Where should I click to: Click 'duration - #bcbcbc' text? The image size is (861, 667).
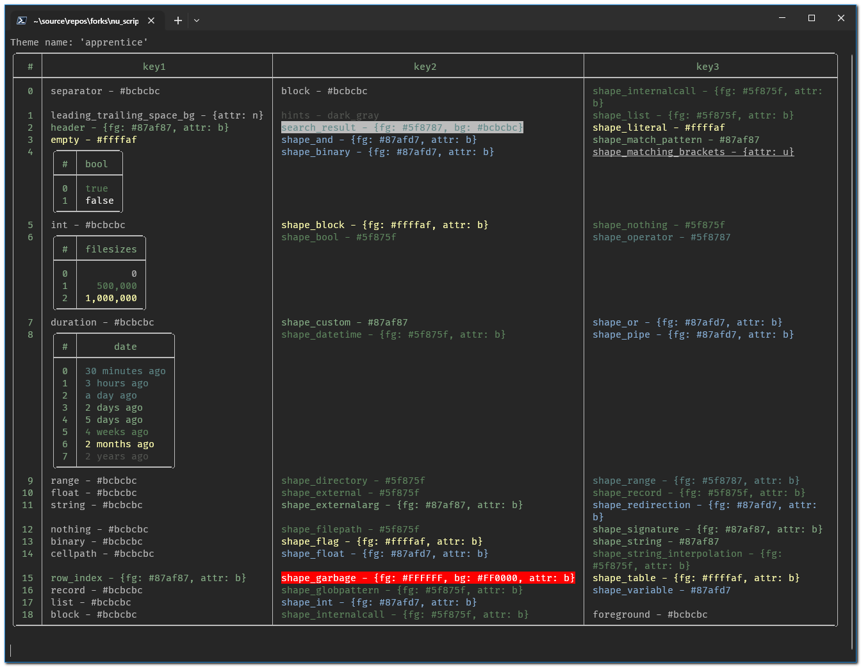pos(102,322)
